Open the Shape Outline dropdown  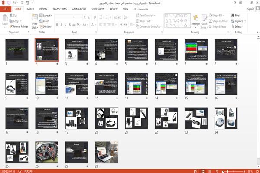click(218, 21)
